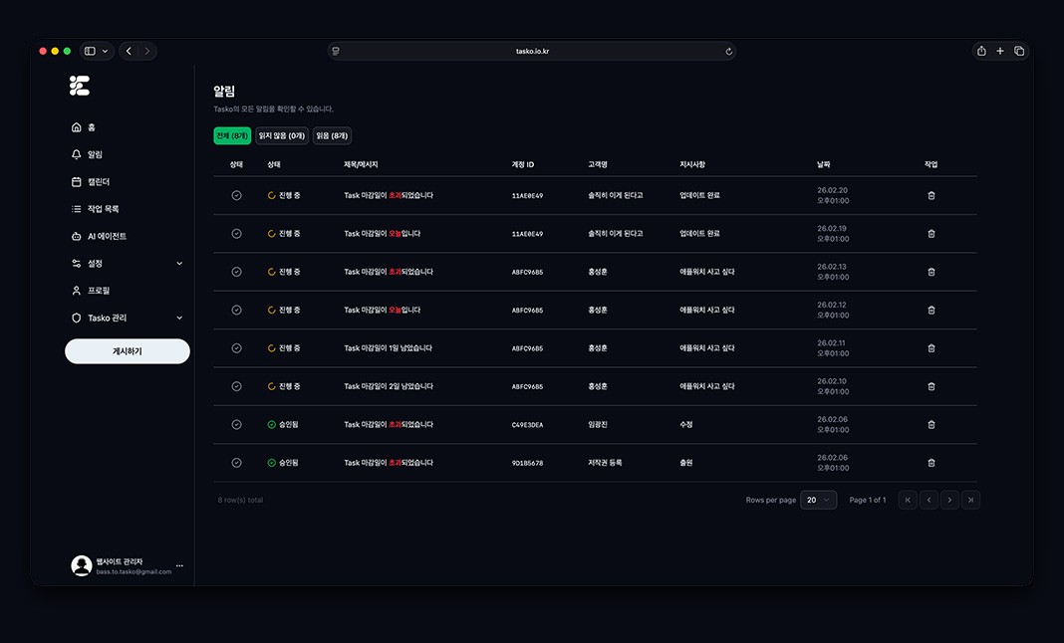Toggle read status on the 26.02.12 row
The image size is (1064, 643).
click(x=236, y=310)
